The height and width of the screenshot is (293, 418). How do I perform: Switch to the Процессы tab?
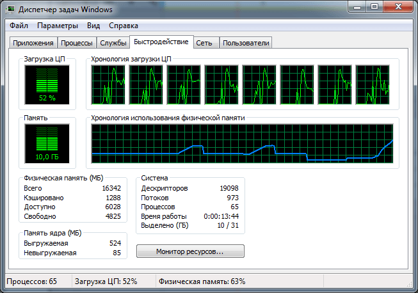pyautogui.click(x=76, y=43)
